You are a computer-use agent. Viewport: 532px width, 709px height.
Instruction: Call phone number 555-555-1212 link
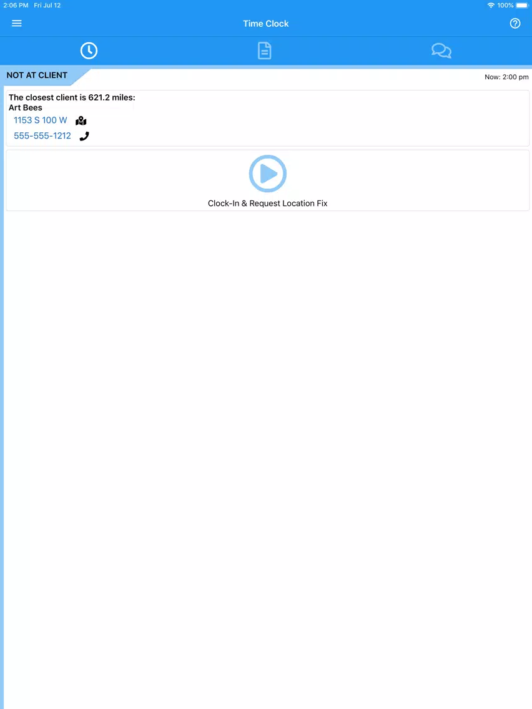(42, 135)
